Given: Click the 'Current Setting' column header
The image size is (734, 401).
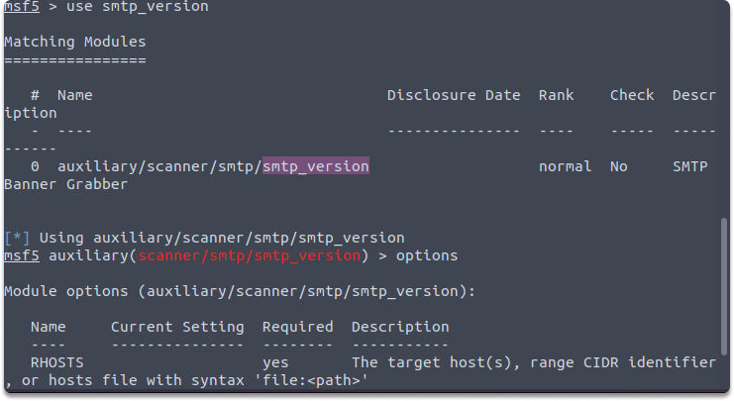Looking at the screenshot, I should point(177,327).
